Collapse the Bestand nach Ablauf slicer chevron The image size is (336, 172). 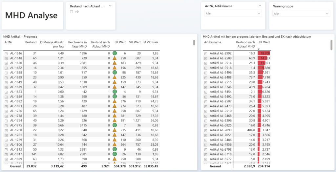click(x=110, y=6)
